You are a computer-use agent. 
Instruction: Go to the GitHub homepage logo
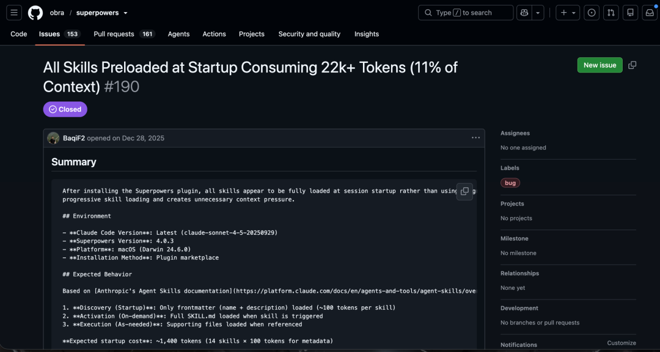(x=35, y=13)
